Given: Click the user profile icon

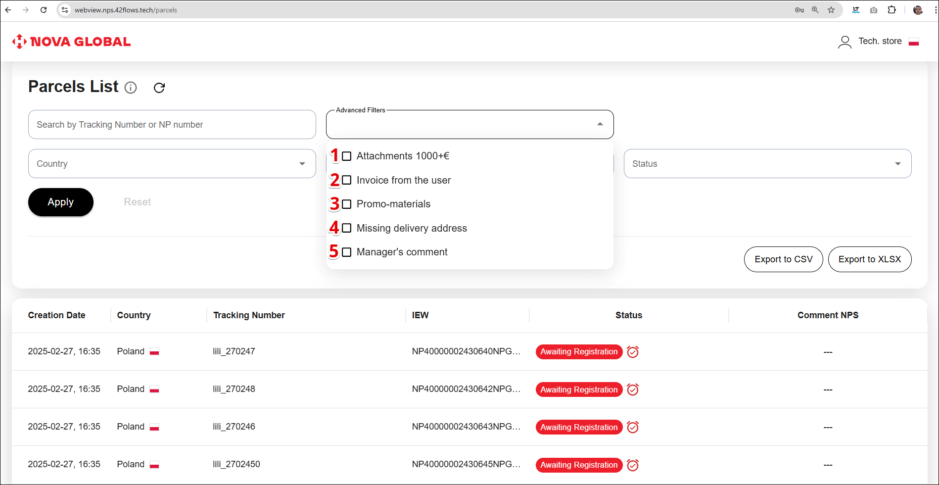Looking at the screenshot, I should tap(845, 42).
